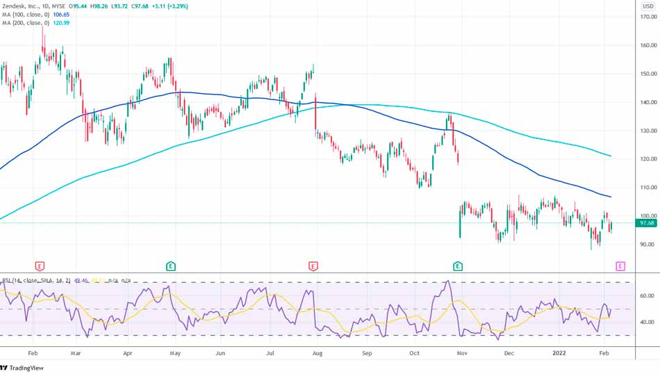Click the Jun label on time axis
The image size is (660, 376).
tap(220, 353)
